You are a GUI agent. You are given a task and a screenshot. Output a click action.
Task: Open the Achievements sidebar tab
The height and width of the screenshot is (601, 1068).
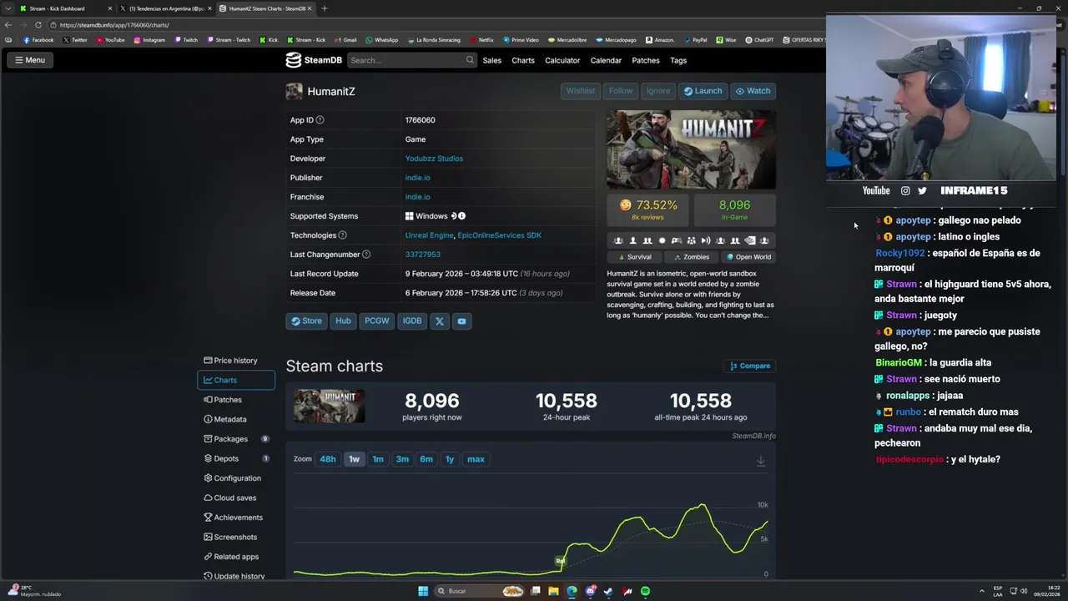(236, 518)
